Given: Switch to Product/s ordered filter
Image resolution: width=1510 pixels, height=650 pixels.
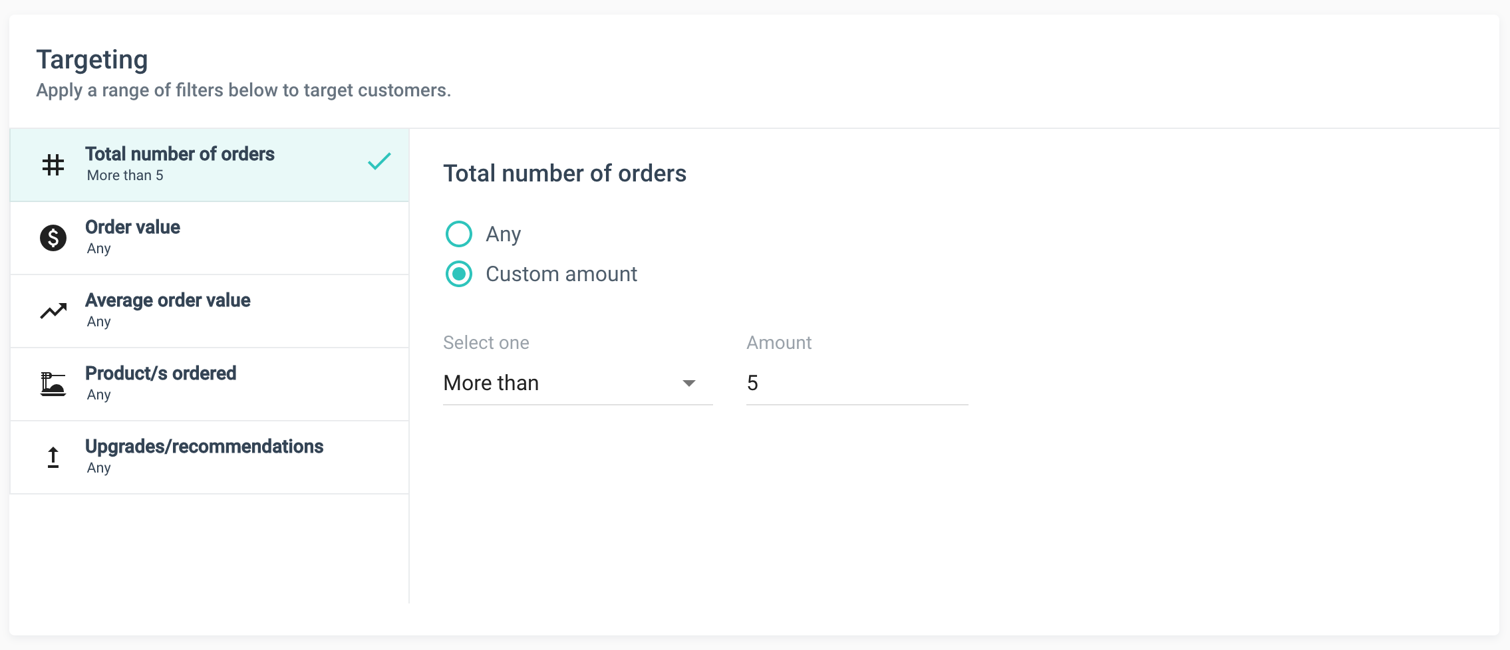Looking at the screenshot, I should point(210,384).
